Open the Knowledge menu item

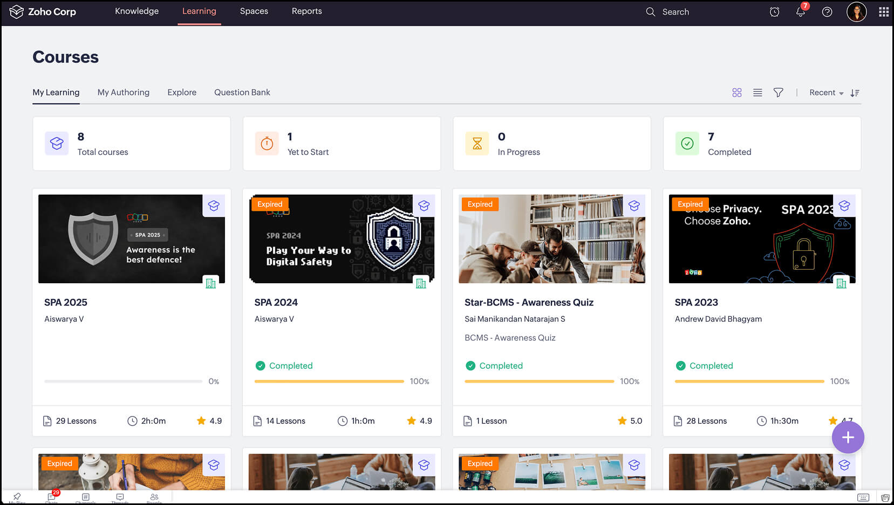click(137, 11)
